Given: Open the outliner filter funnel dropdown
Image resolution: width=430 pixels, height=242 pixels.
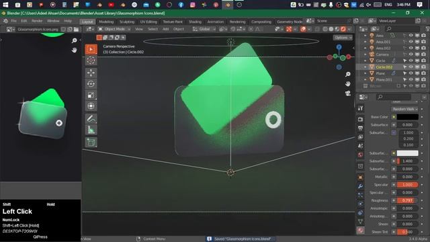Looking at the screenshot, I should [x=427, y=29].
